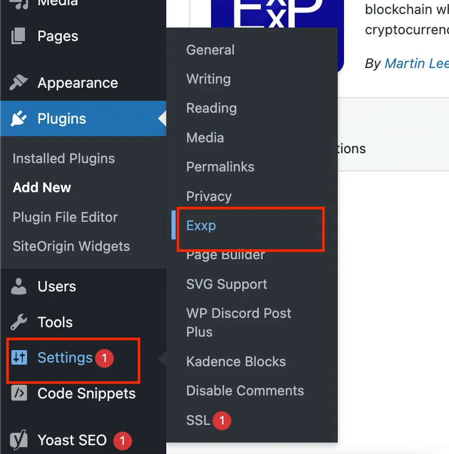Open Disable Comments settings
This screenshot has height=454, width=449.
pos(245,391)
